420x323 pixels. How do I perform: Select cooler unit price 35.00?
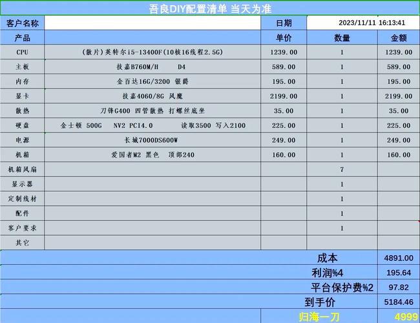point(284,110)
